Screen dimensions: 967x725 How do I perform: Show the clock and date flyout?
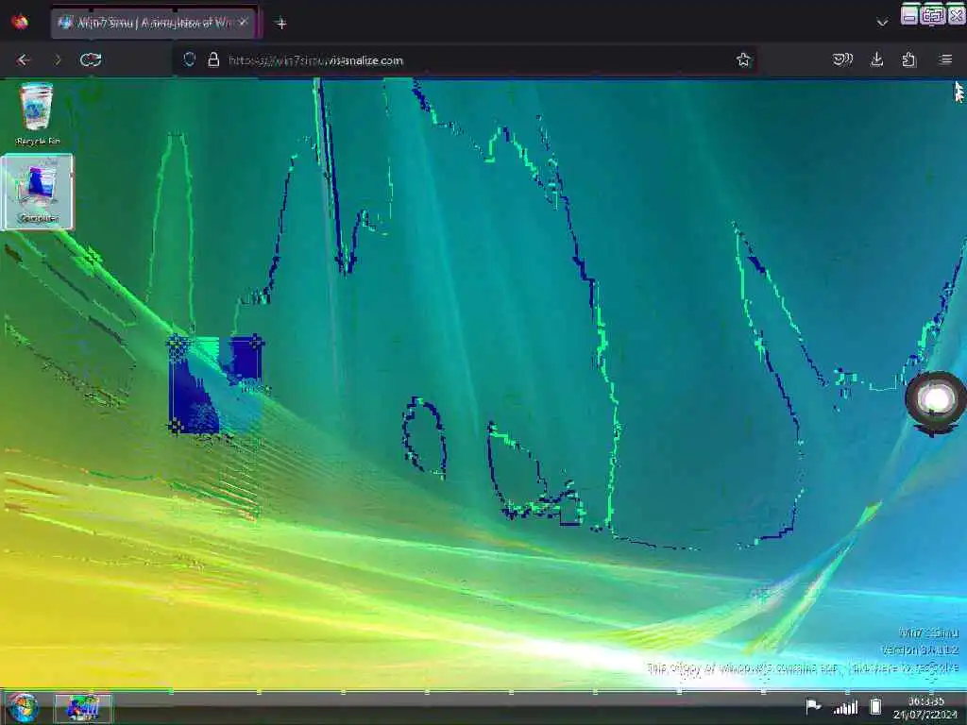click(925, 708)
